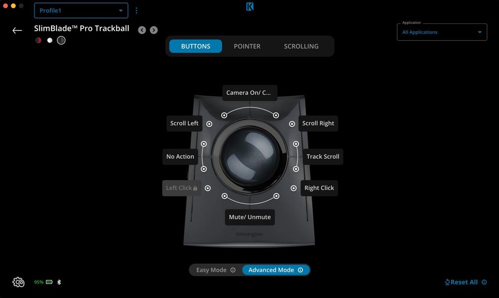This screenshot has height=298, width=499.
Task: Switch to the BUTTONS tab
Action: [x=196, y=46]
